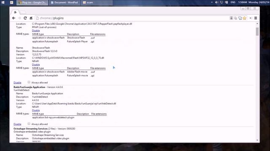
Task: Tick Always allowed for the Flash plugin
Action: [x=29, y=82]
